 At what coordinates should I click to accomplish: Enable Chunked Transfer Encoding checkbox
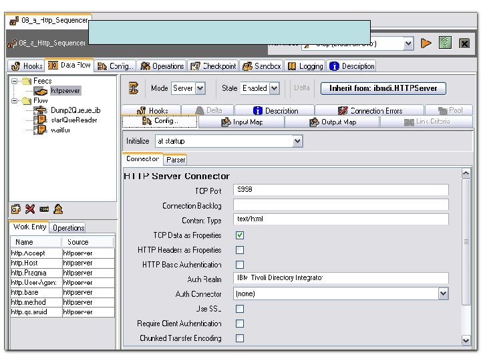click(x=240, y=338)
